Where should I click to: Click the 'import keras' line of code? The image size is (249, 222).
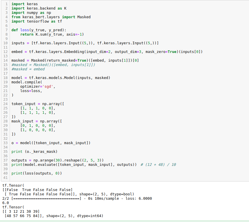click(x=24, y=4)
